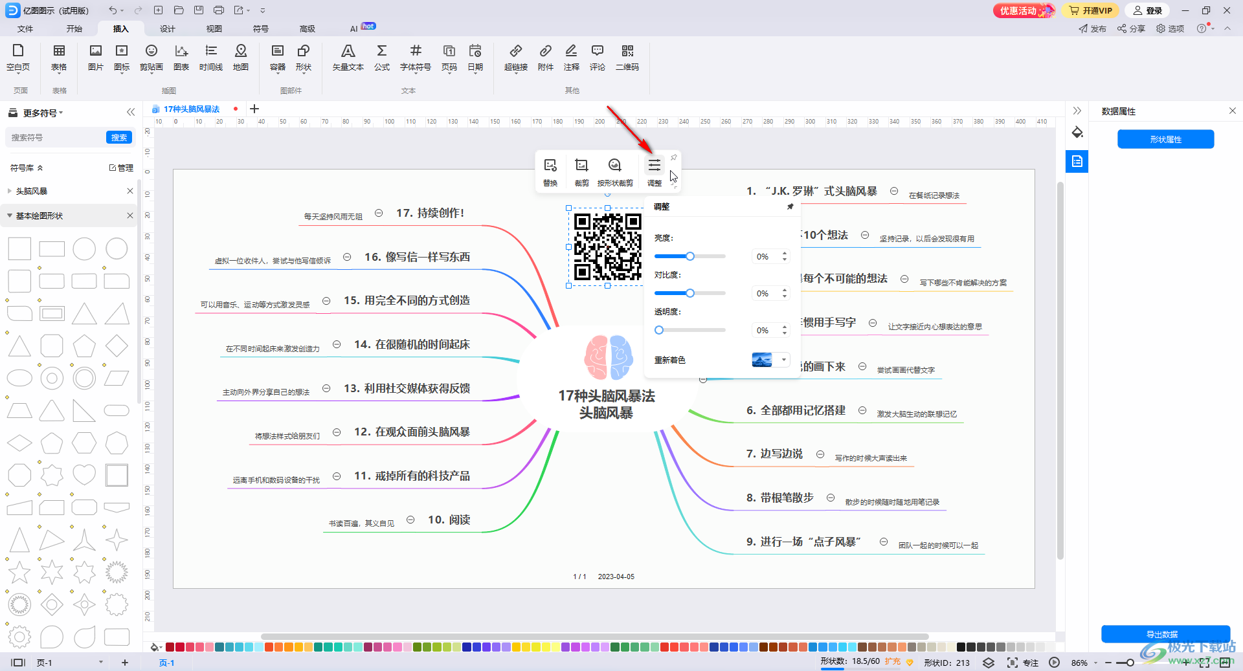Add a comment (评论)
Screen dimensions: 1243x671
[x=598, y=58]
